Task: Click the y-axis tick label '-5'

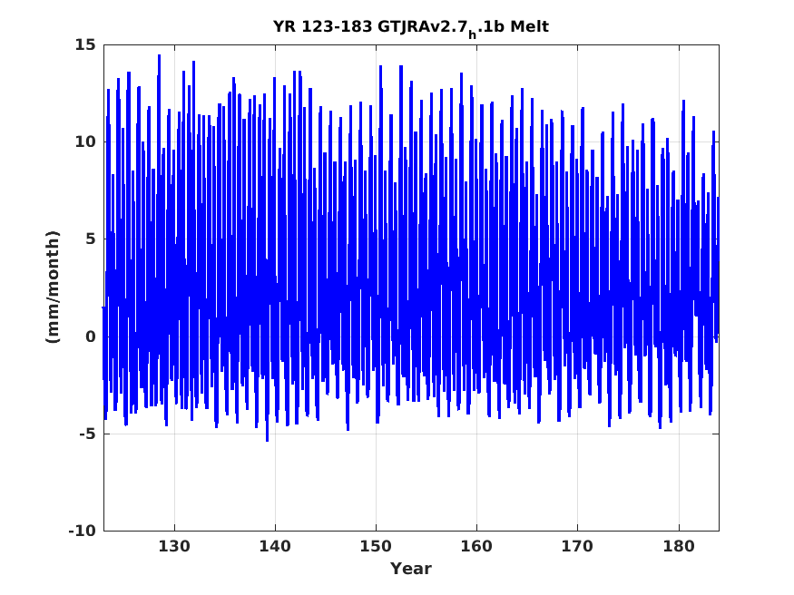Action: pos(87,434)
